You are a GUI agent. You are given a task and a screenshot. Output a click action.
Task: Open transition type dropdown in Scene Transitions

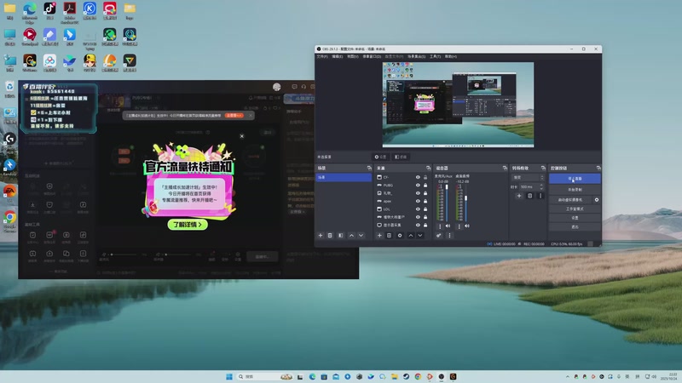click(528, 178)
